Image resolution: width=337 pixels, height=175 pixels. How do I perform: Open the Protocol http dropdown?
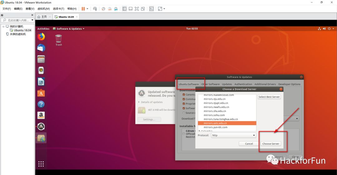[x=234, y=135]
